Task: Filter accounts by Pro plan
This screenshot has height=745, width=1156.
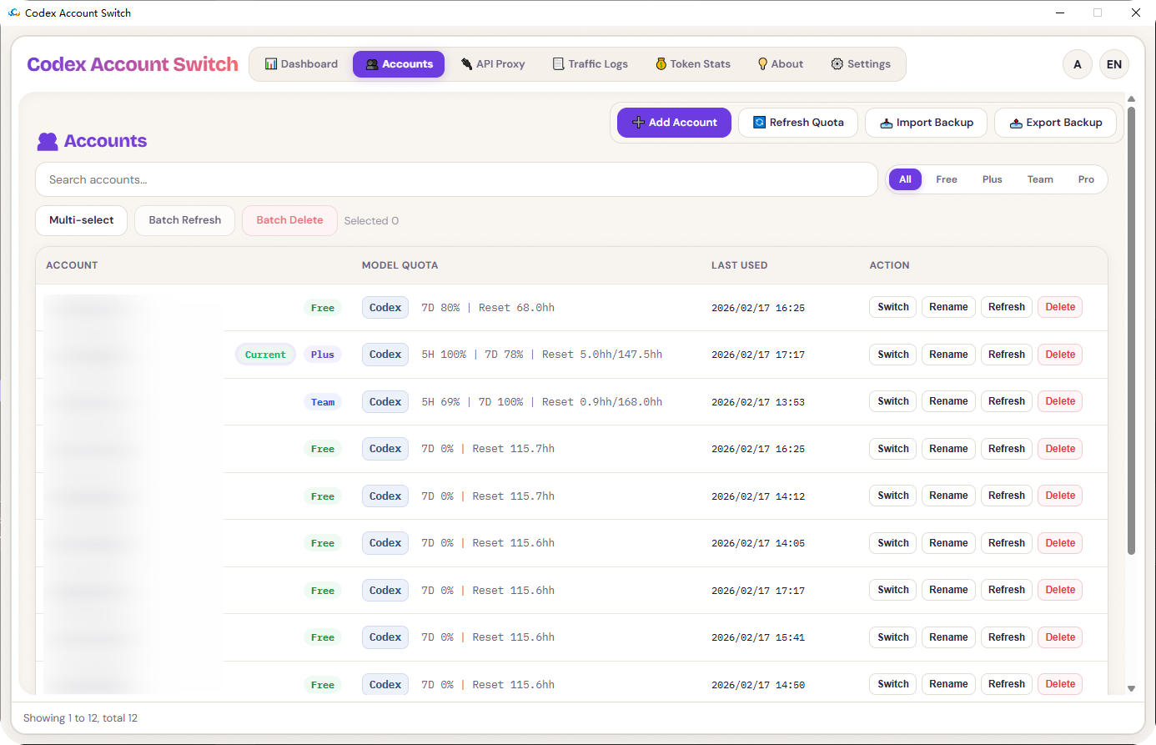Action: pyautogui.click(x=1086, y=179)
